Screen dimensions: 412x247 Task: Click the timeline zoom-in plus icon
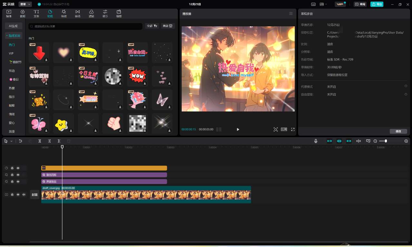tap(406, 141)
